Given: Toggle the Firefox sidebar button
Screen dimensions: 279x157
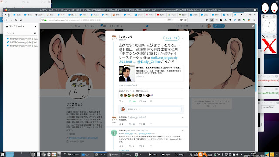Looking at the screenshot, I should pyautogui.click(x=211, y=20).
